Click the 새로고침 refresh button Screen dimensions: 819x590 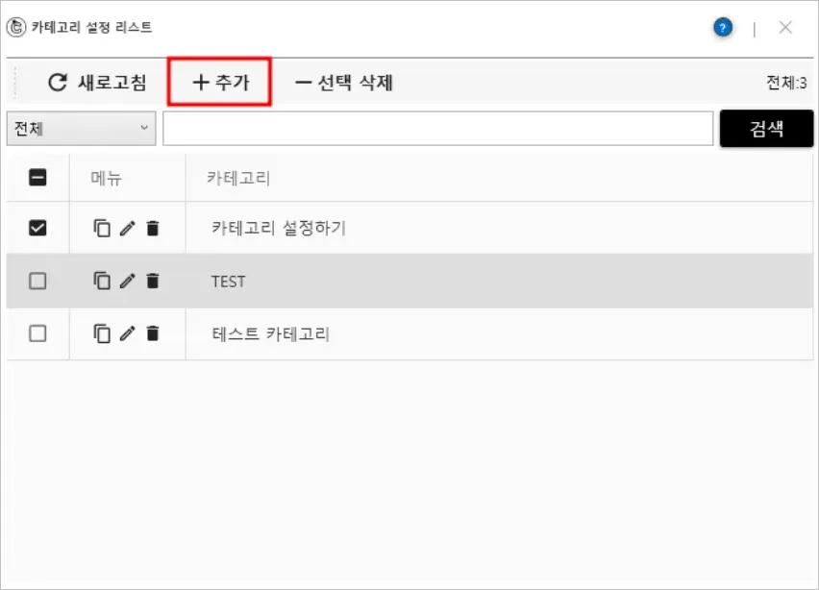pyautogui.click(x=97, y=83)
